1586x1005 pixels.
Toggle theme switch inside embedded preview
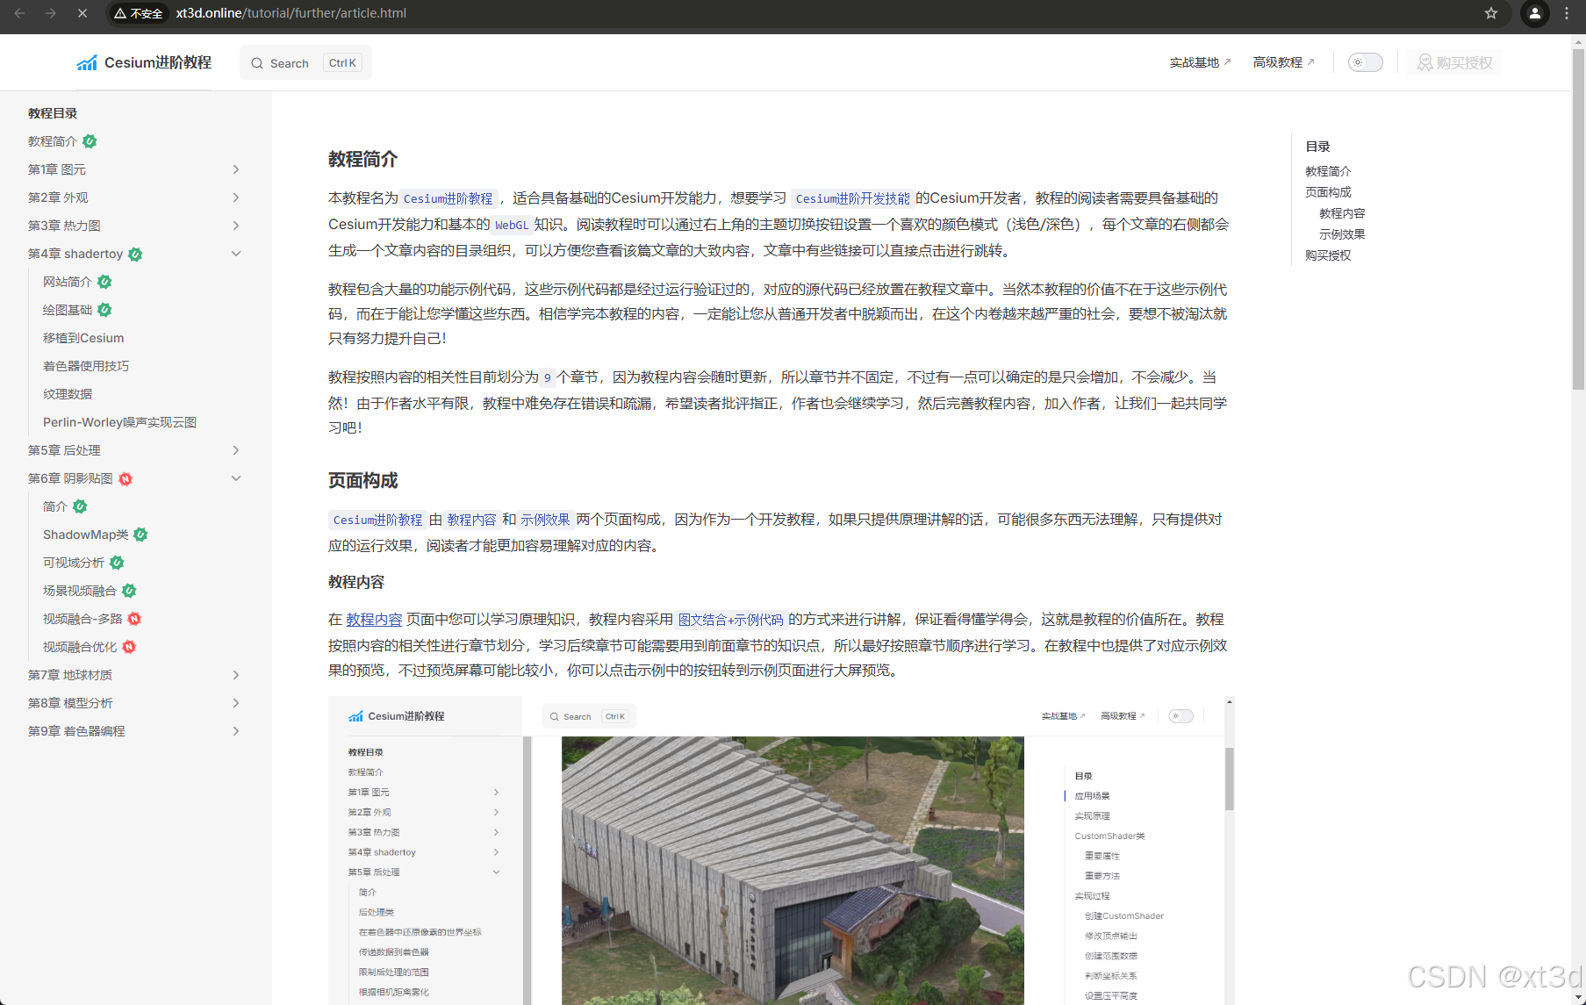click(x=1181, y=716)
